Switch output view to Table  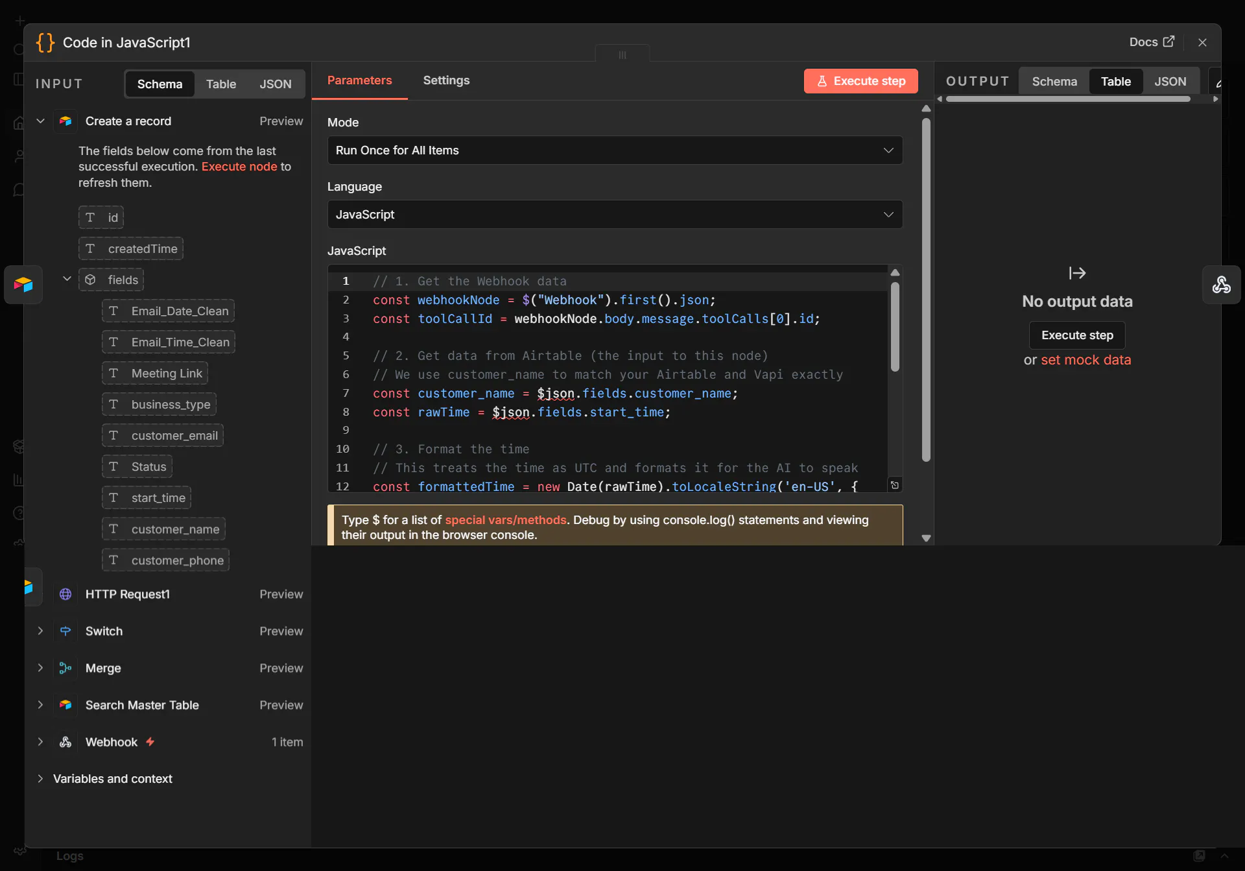[x=1115, y=82]
